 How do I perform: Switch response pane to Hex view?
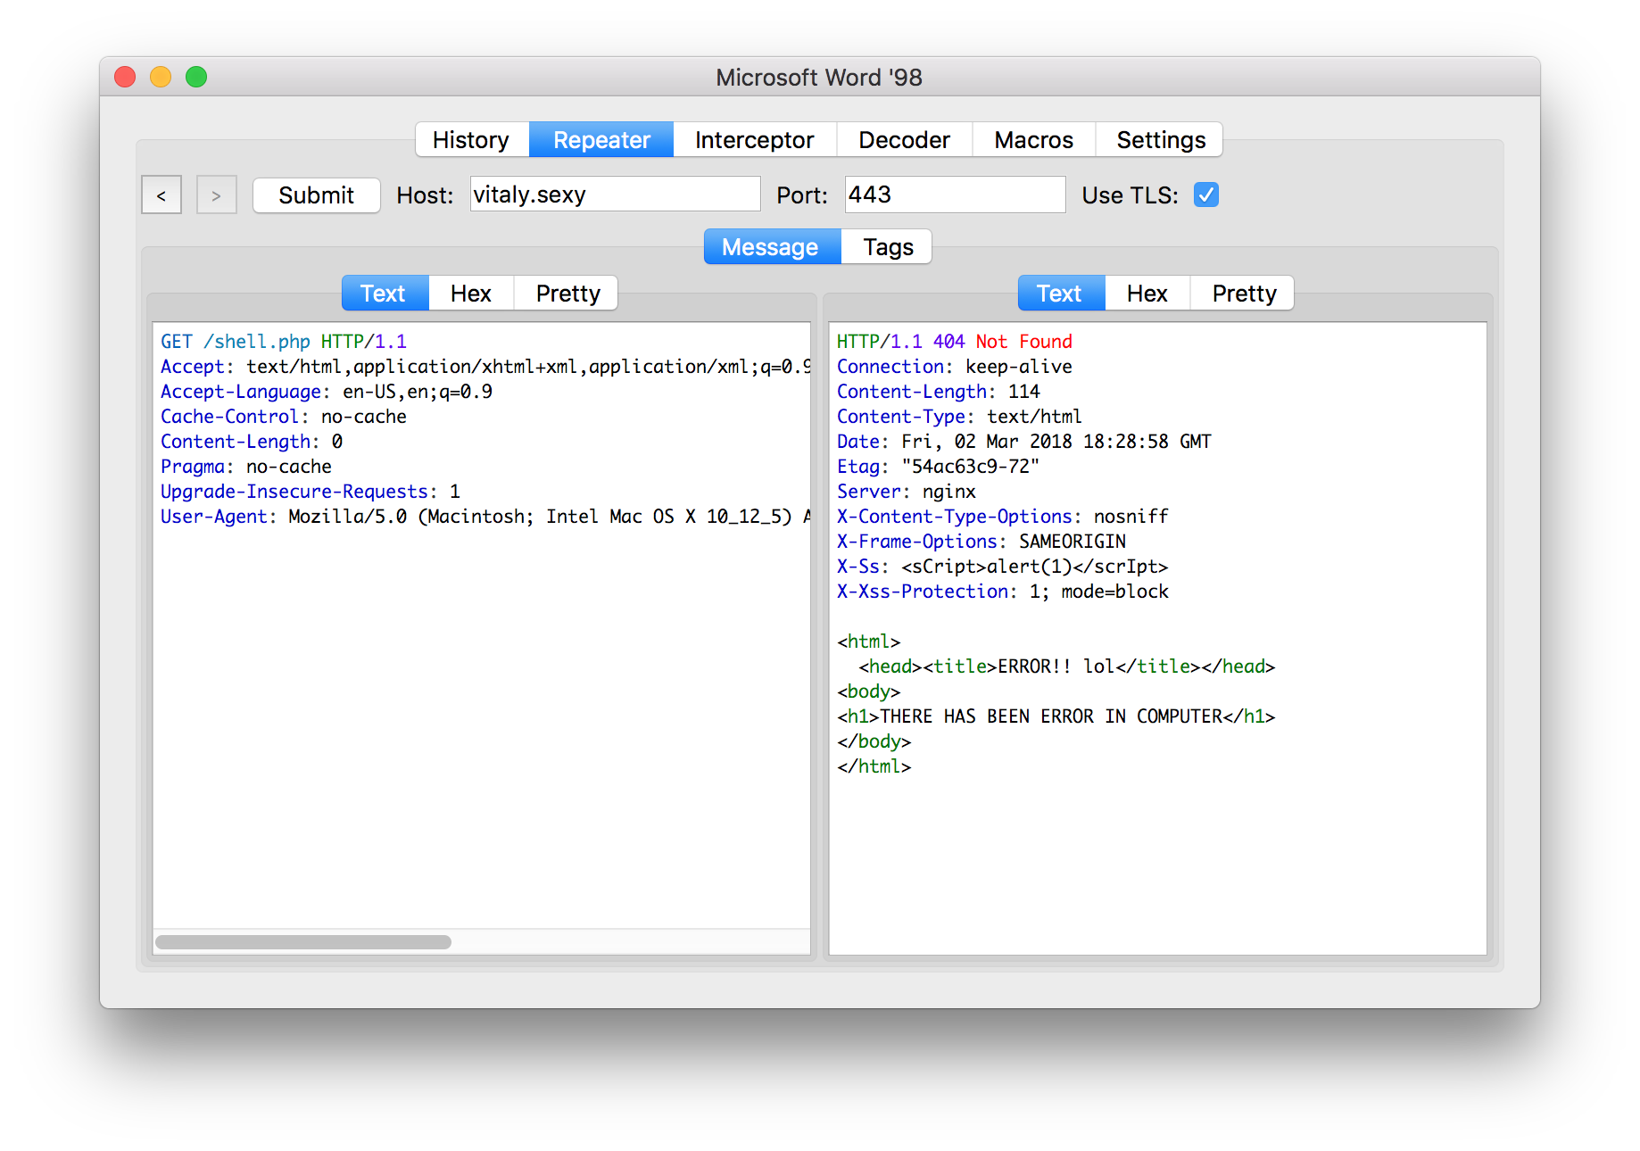click(x=1147, y=294)
